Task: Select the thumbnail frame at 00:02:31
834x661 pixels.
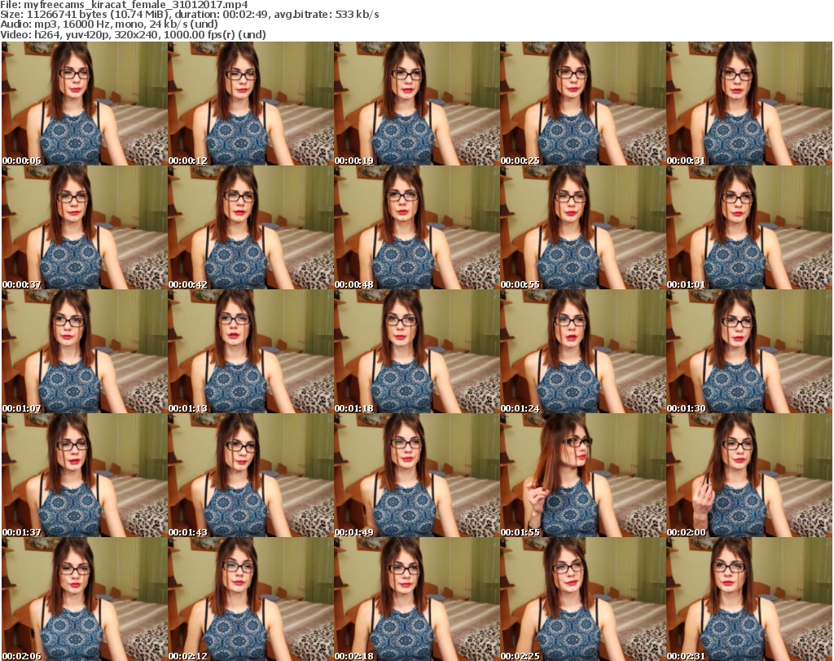Action: click(x=749, y=599)
